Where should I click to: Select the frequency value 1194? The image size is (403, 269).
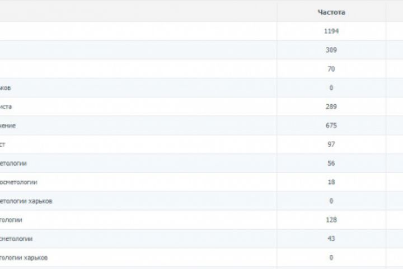pyautogui.click(x=331, y=31)
